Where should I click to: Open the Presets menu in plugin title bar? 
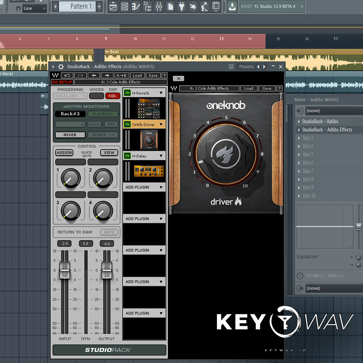[x=246, y=67]
